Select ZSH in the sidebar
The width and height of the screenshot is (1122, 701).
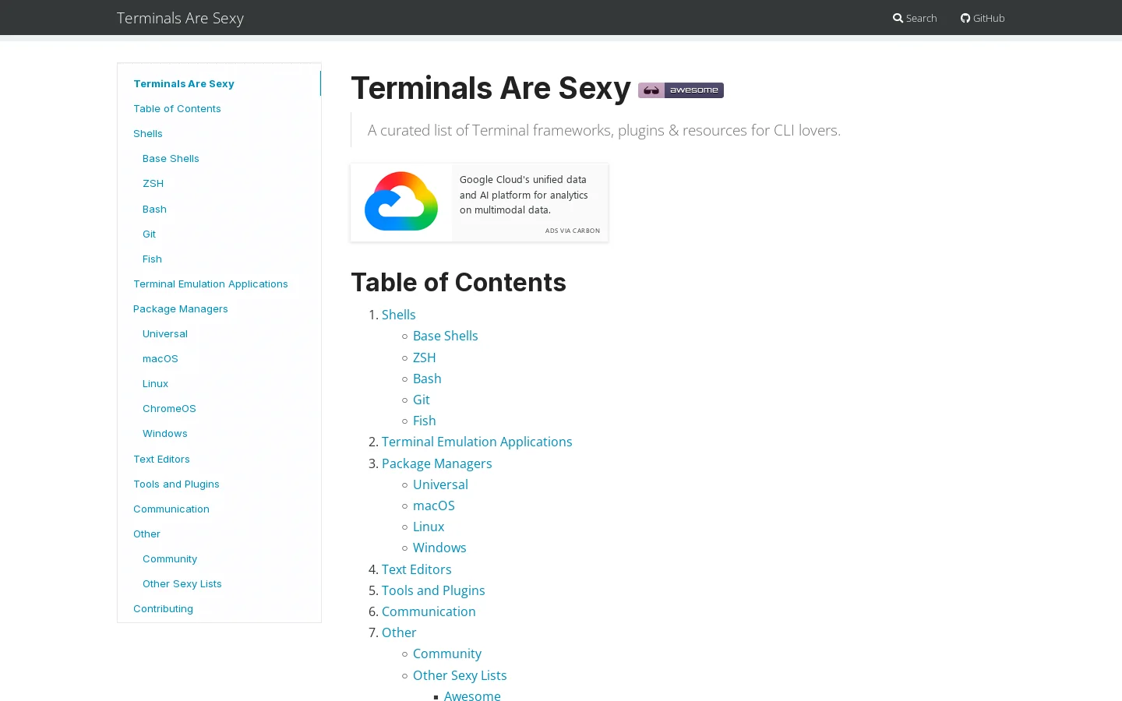(x=153, y=183)
